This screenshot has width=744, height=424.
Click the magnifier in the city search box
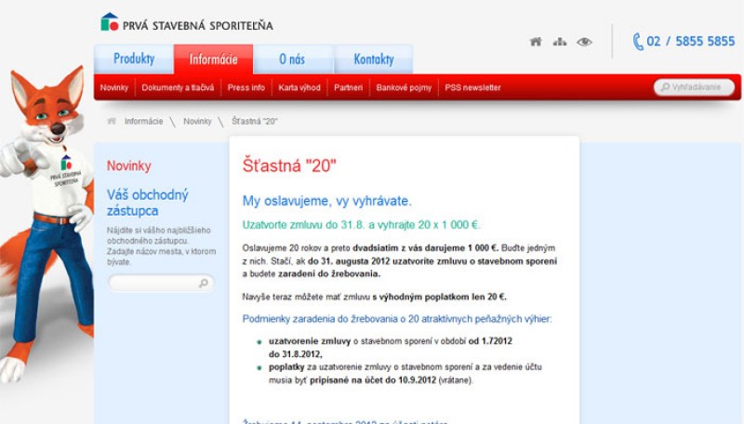(204, 284)
